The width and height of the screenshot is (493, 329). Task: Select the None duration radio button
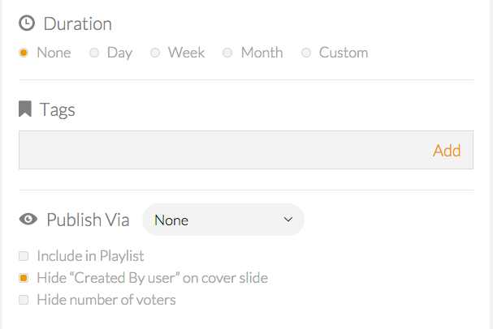click(x=24, y=53)
